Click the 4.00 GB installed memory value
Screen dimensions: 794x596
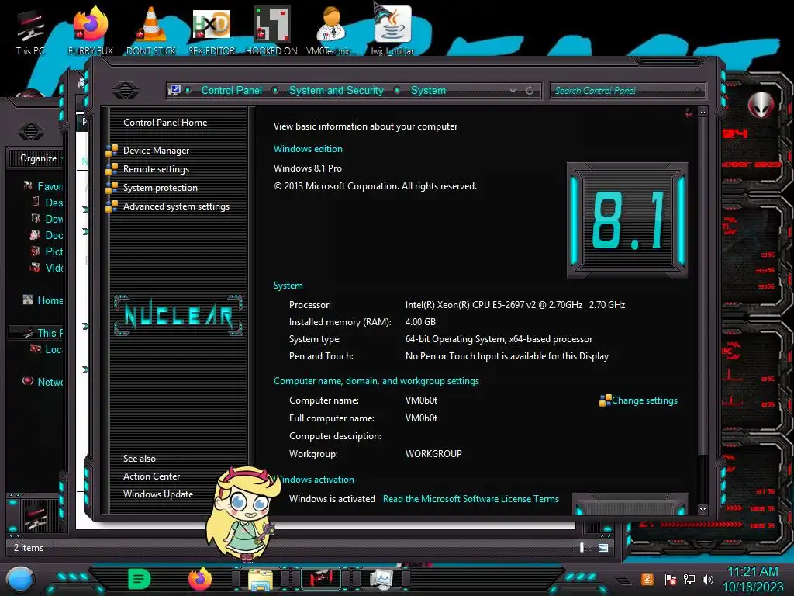(x=420, y=322)
